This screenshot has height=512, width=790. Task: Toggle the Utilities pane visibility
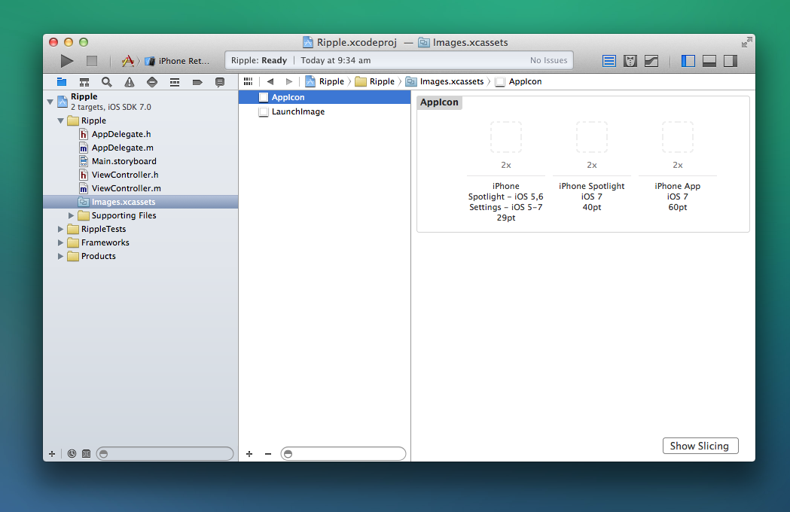point(730,61)
